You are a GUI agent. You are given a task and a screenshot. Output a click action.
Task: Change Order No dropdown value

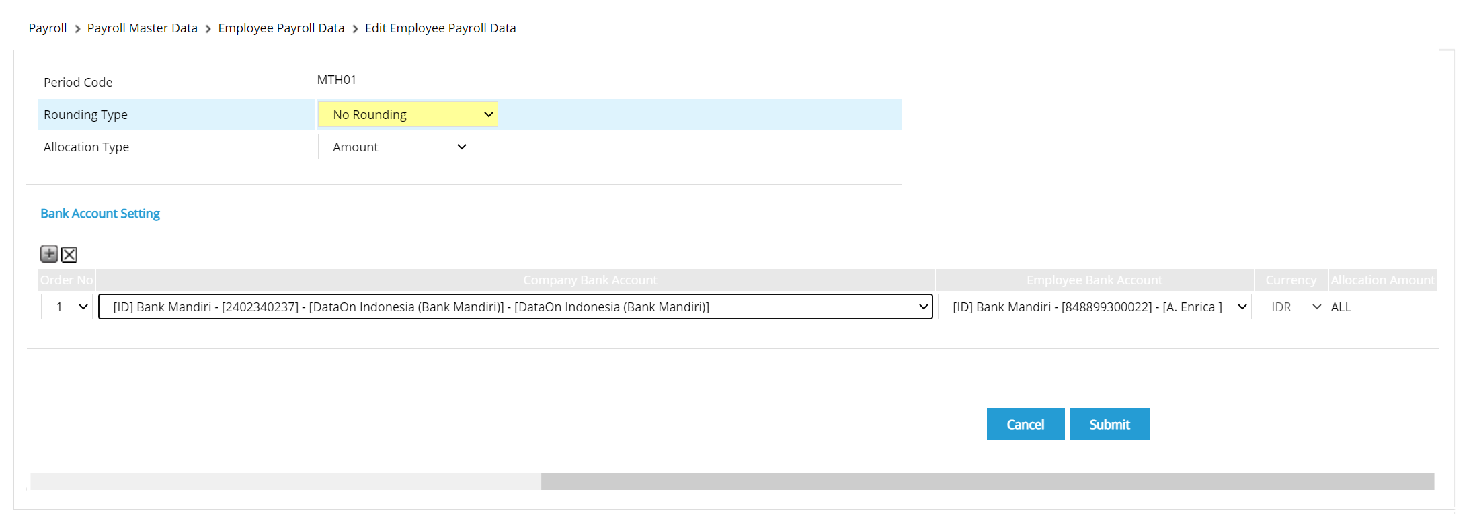point(67,307)
